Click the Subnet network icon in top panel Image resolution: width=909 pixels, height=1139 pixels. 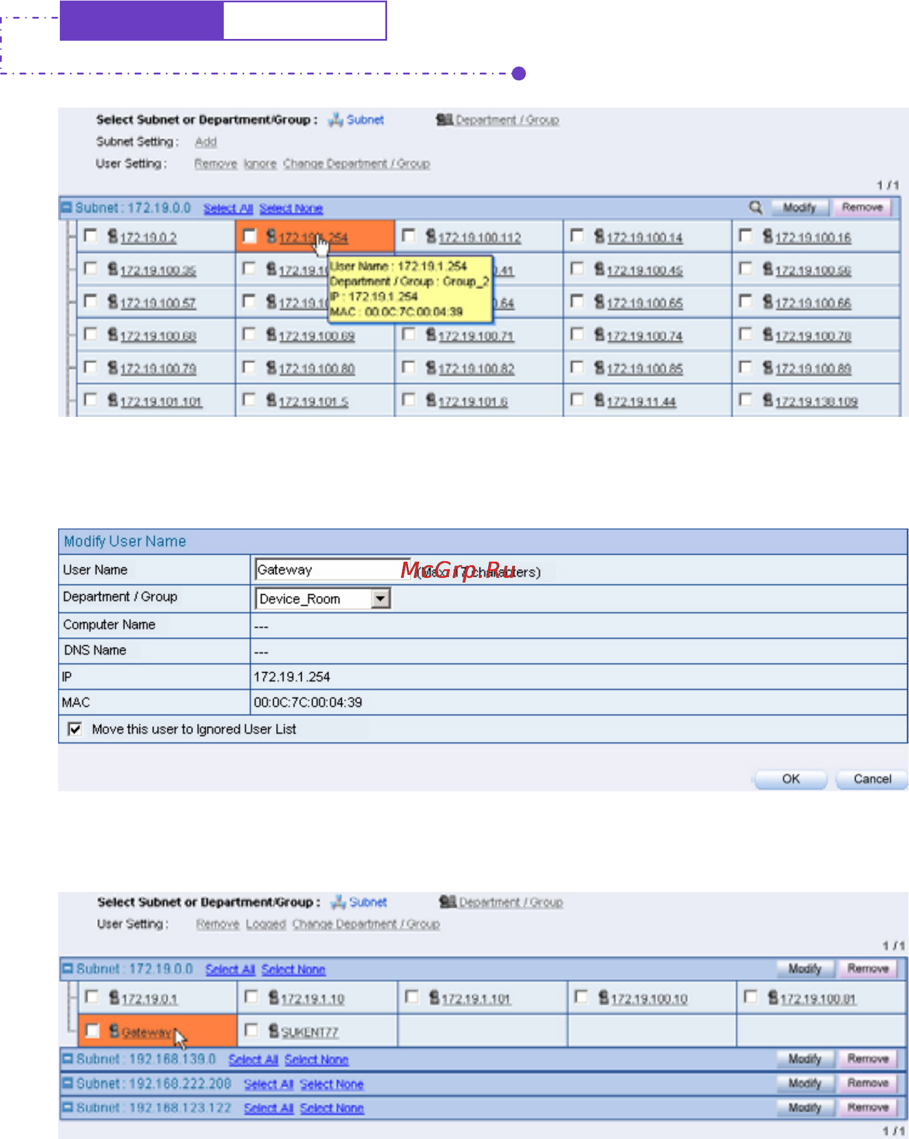pyautogui.click(x=335, y=120)
